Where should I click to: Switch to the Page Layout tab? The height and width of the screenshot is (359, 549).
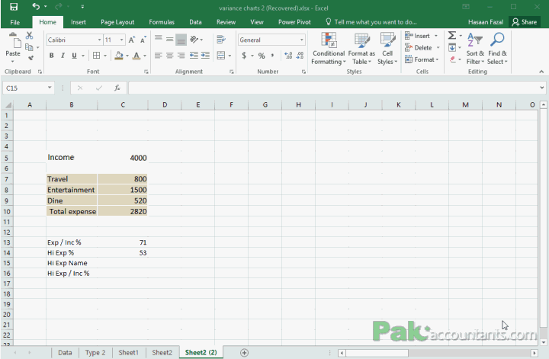[x=117, y=22]
